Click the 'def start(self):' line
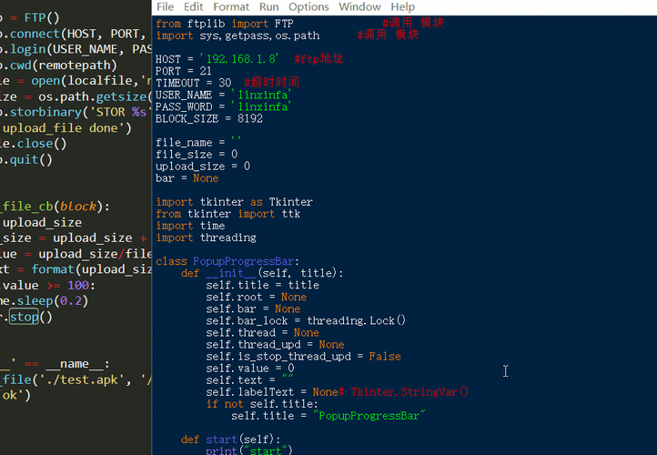The width and height of the screenshot is (657, 455). [231, 440]
